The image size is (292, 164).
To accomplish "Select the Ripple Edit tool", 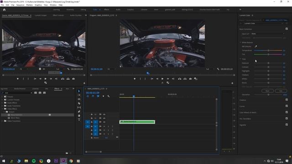I will click(79, 99).
